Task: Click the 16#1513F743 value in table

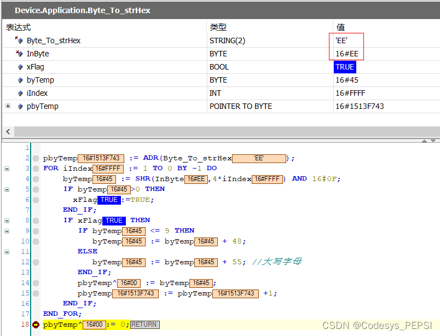Action: pyautogui.click(x=360, y=106)
